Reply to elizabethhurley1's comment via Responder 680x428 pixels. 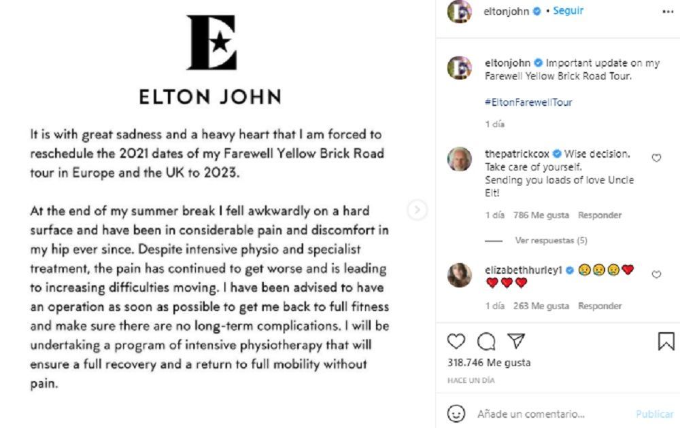[x=600, y=306]
